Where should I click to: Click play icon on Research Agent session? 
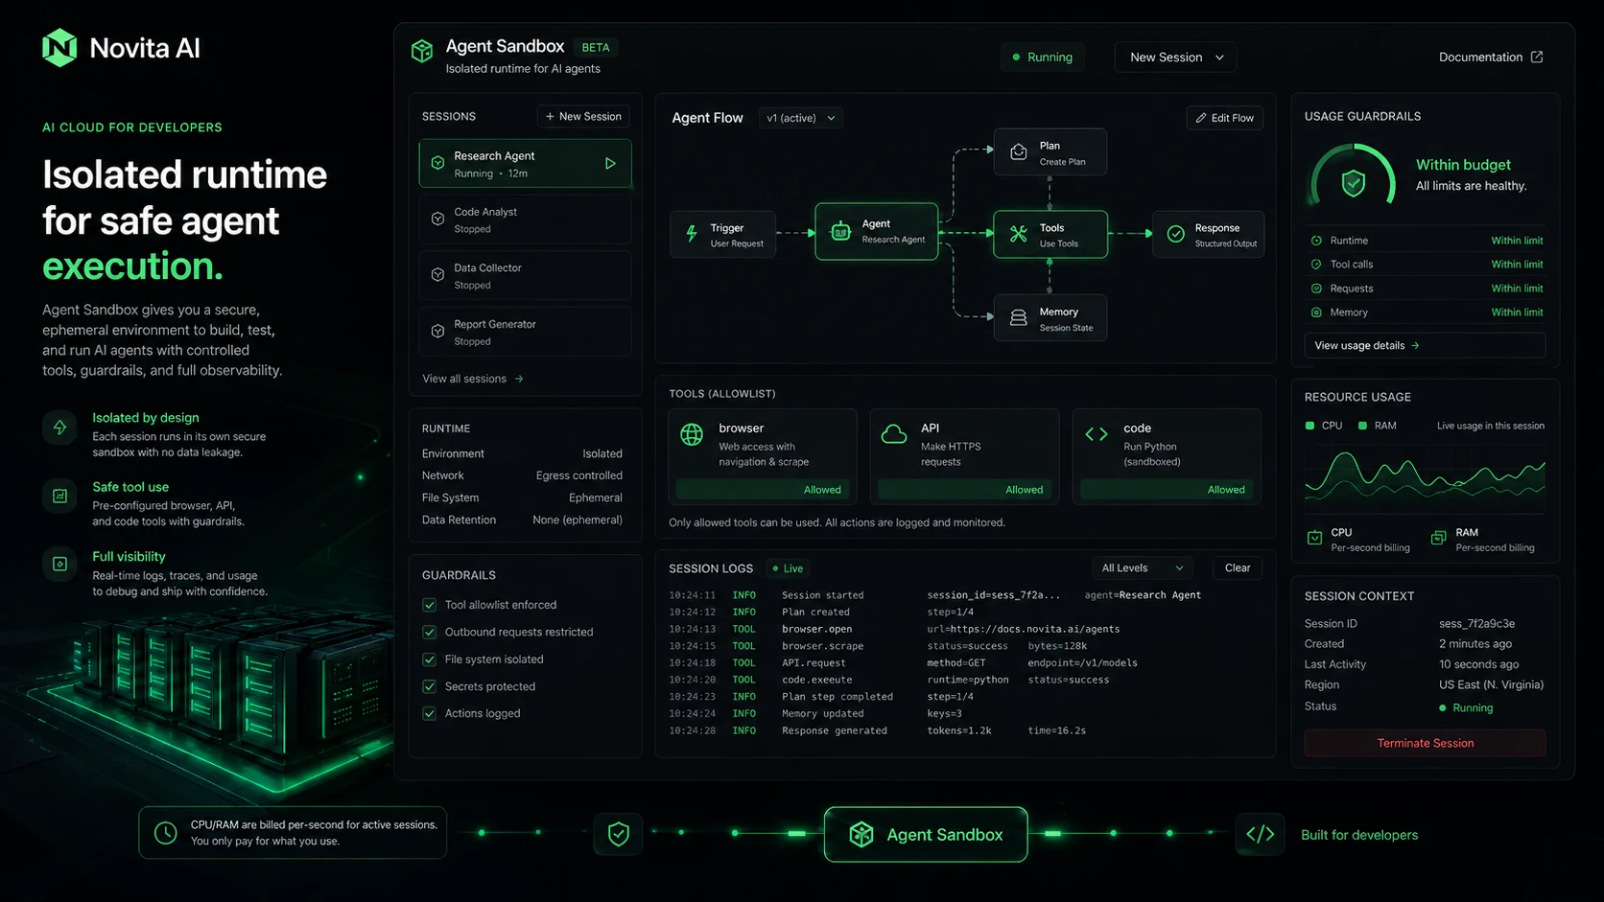click(610, 164)
